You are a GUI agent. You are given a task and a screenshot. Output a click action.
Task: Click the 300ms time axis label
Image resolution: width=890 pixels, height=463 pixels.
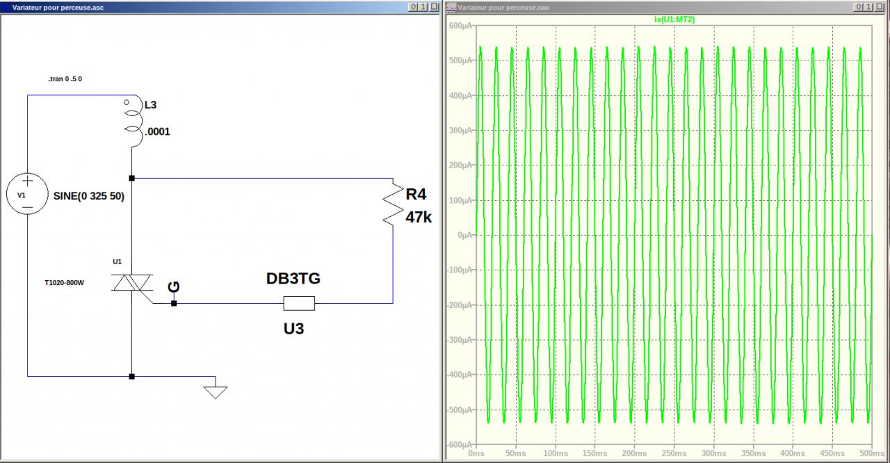coord(713,453)
